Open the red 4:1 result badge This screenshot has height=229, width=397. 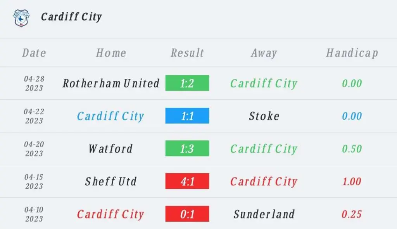coord(187,181)
